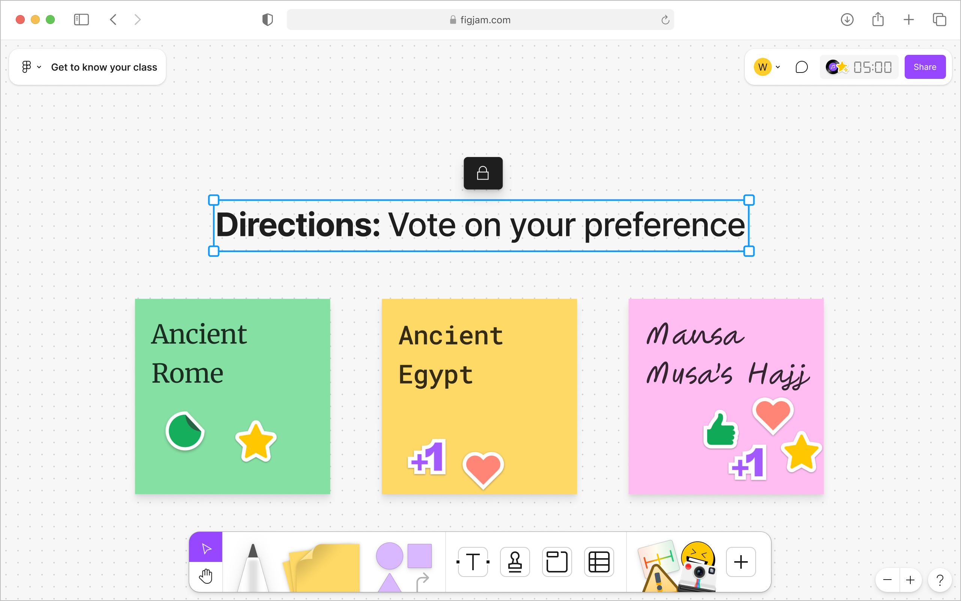Open the Stamp tool
The height and width of the screenshot is (601, 961).
[515, 562]
